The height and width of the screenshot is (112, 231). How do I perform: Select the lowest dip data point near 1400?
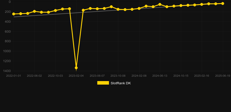tap(76, 68)
